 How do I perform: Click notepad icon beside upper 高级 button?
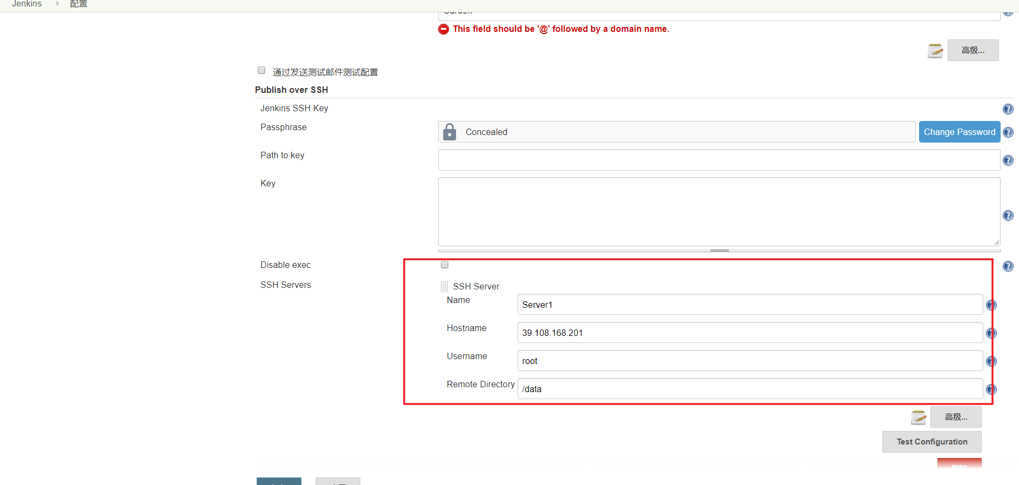[x=935, y=51]
